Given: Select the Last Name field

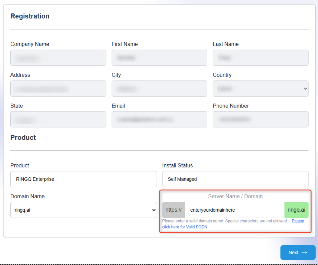Looking at the screenshot, I should pyautogui.click(x=260, y=58).
